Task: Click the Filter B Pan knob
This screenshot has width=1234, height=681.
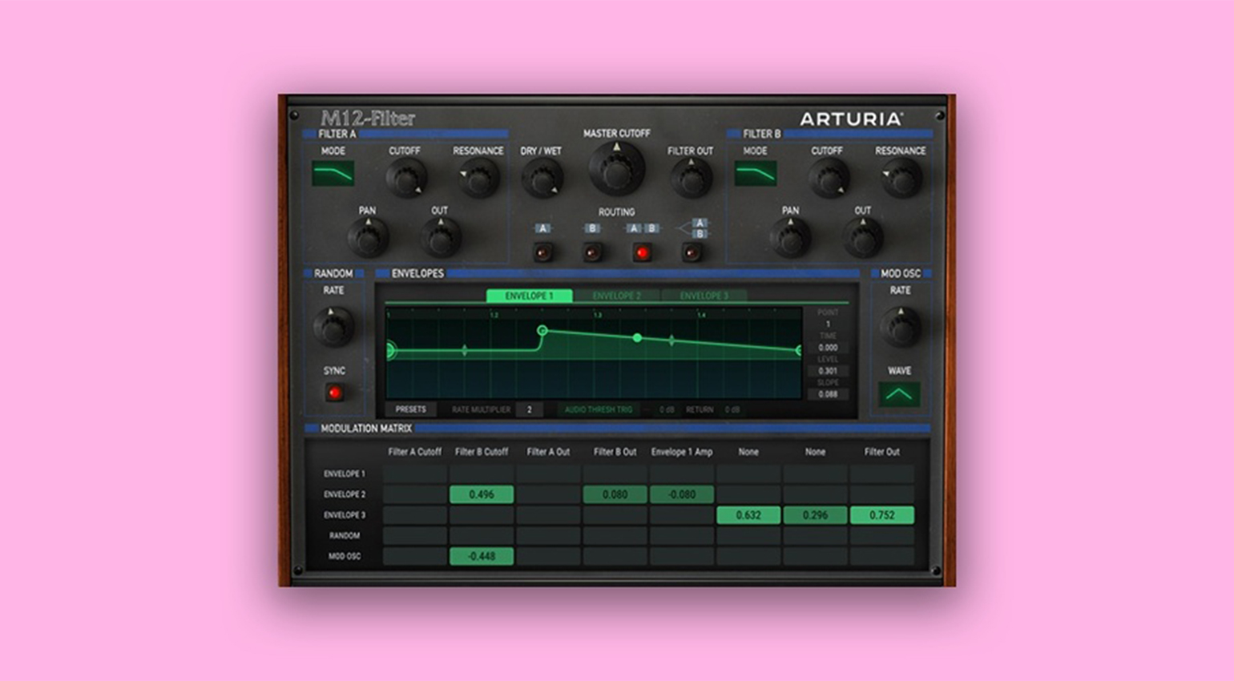Action: [x=790, y=238]
